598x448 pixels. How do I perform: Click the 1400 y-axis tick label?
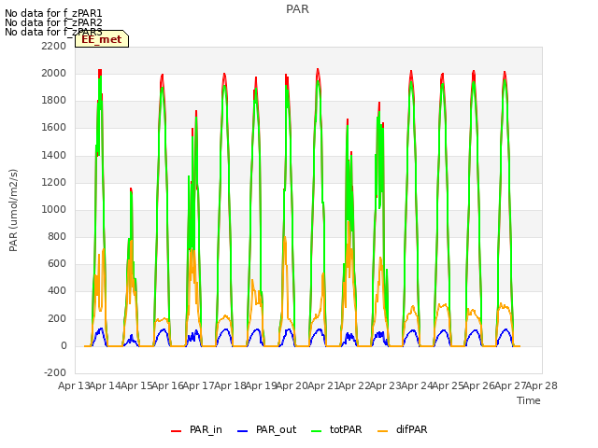pyautogui.click(x=54, y=155)
